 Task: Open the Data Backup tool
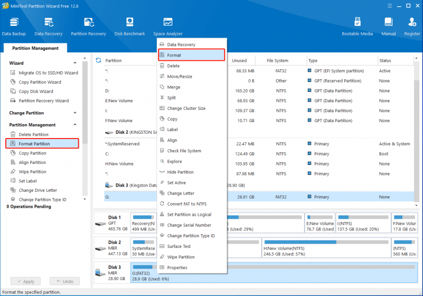click(x=14, y=26)
